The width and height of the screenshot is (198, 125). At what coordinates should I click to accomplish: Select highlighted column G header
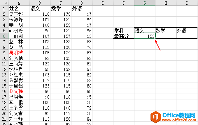[x=145, y=3]
